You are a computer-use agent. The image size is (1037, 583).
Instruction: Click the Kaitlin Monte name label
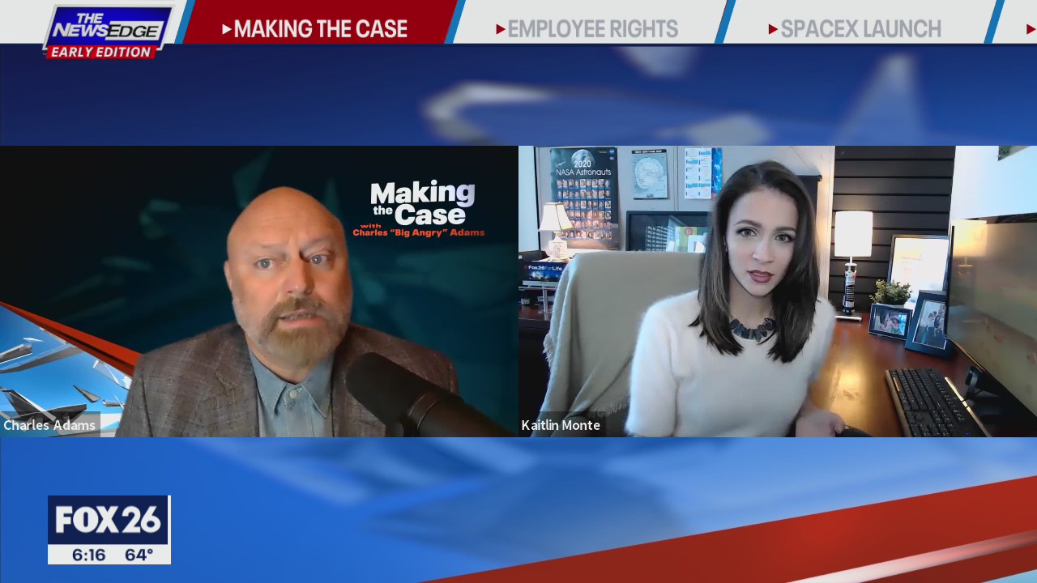click(561, 425)
